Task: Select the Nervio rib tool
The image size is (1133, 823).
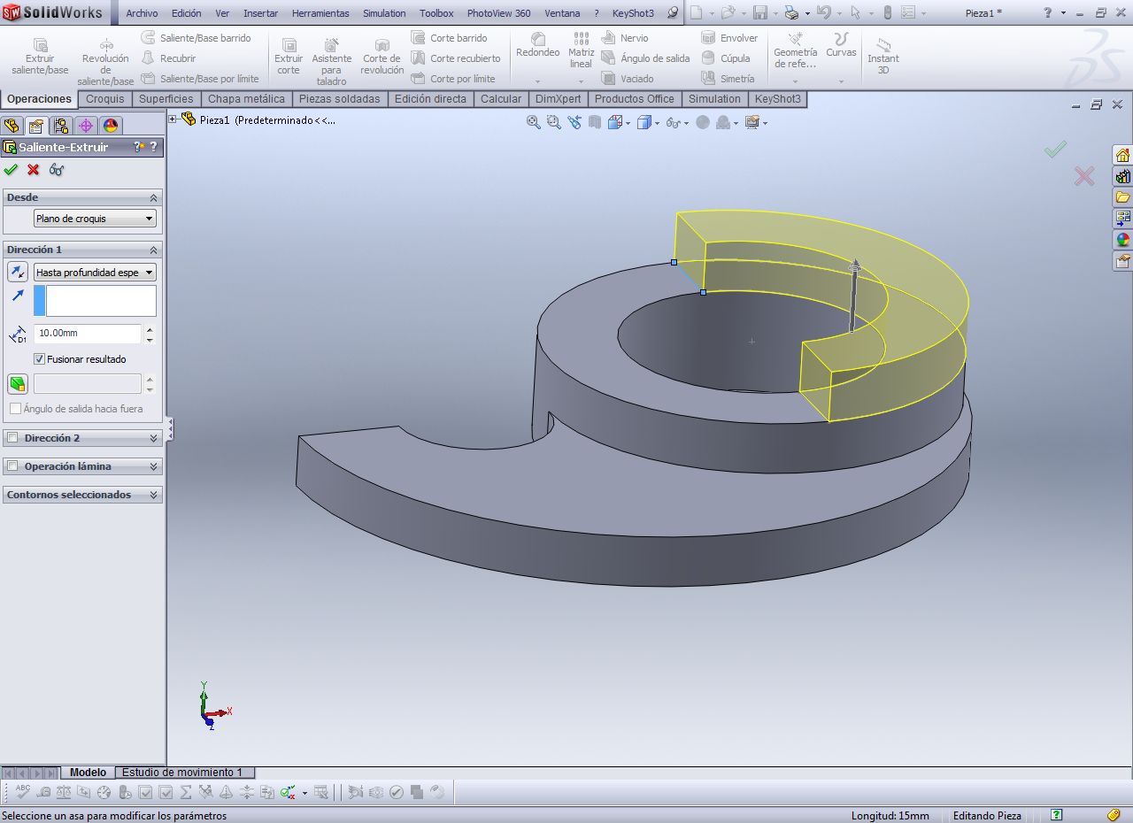Action: click(625, 38)
